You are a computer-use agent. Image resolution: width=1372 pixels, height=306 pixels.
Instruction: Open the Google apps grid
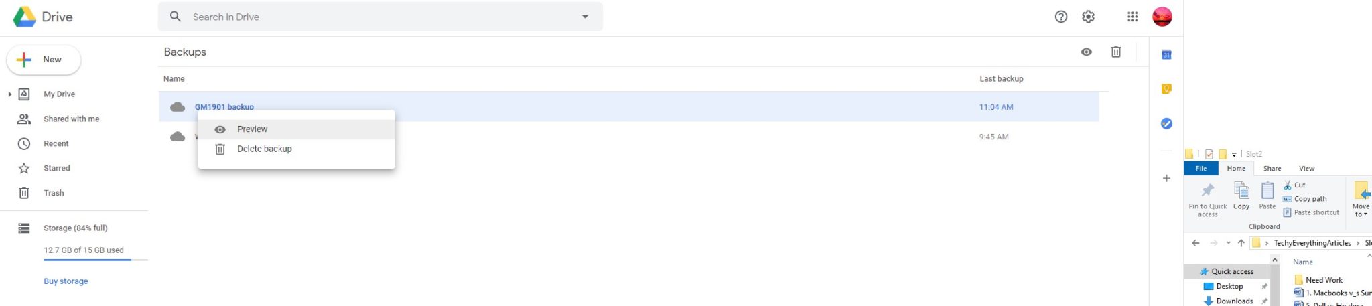(1132, 17)
